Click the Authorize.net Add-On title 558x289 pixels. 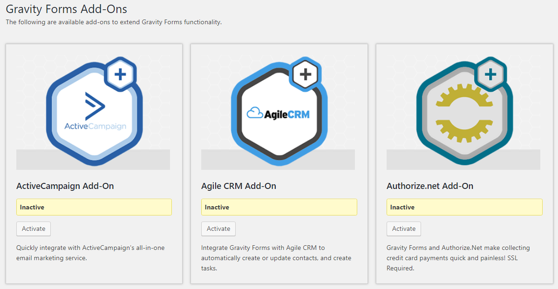[430, 186]
